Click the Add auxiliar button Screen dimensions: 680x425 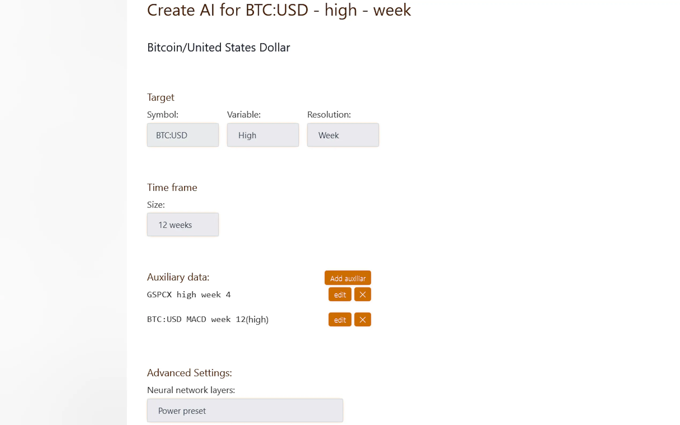click(x=347, y=278)
